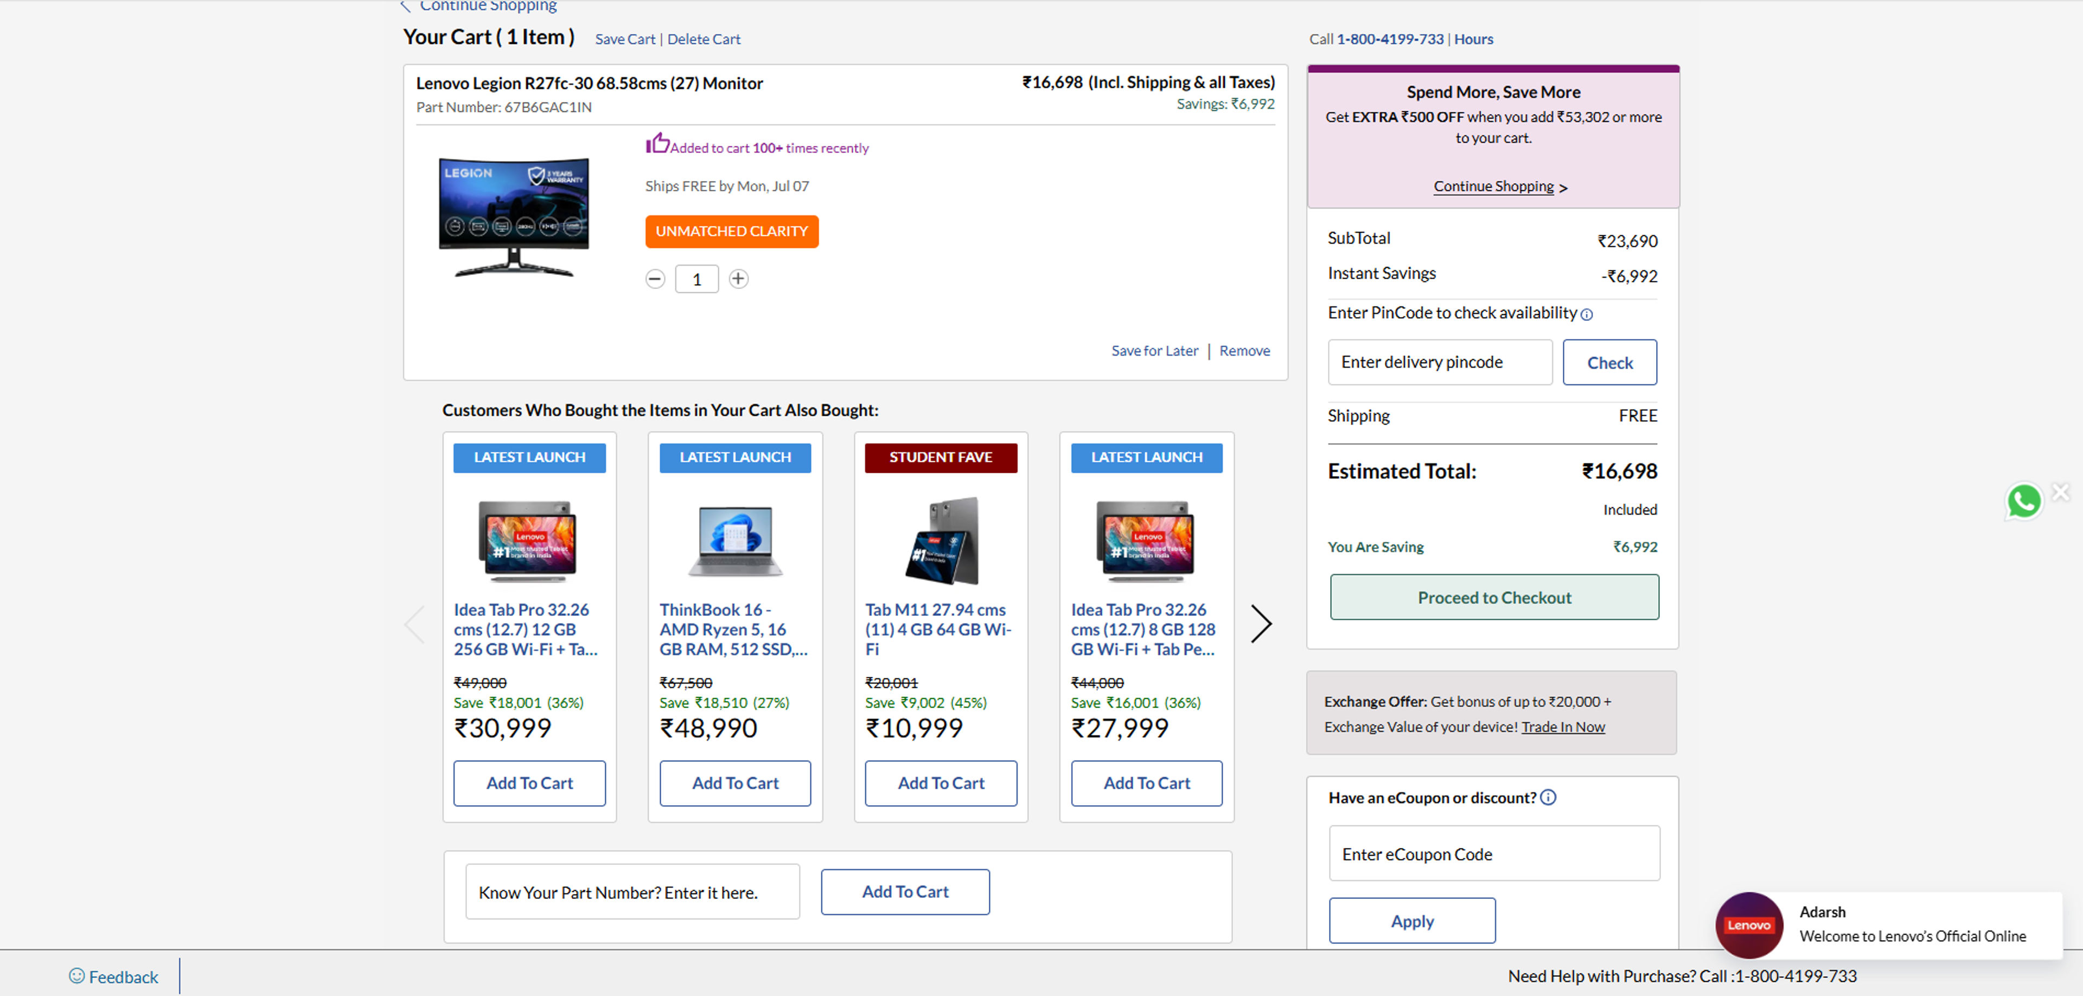Add Idea Tab Pro 12 GB to cart
This screenshot has width=2083, height=996.
coord(529,783)
